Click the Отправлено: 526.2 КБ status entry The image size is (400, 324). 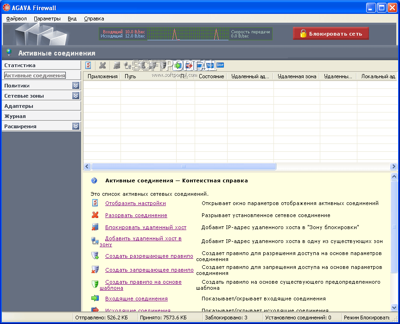point(102,318)
